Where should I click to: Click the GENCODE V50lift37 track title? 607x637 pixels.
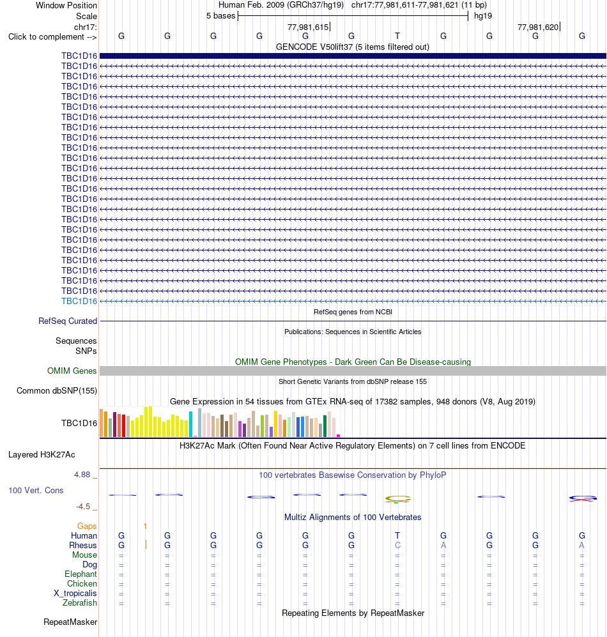pos(352,47)
